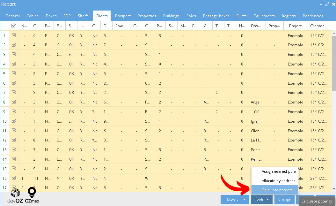Uncheck the checkbox in row 10

coord(14,121)
